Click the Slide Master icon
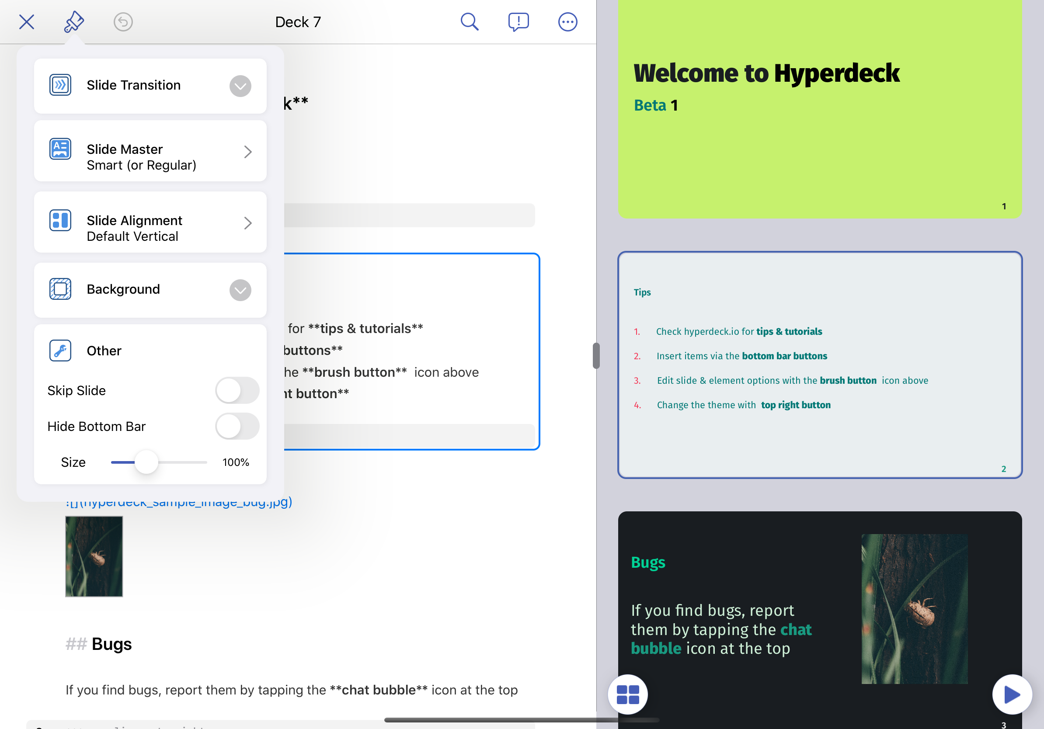 tap(60, 149)
